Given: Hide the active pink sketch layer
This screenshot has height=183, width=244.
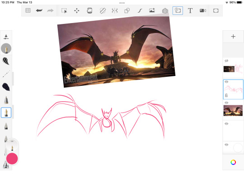Looking at the screenshot, I should [226, 82].
